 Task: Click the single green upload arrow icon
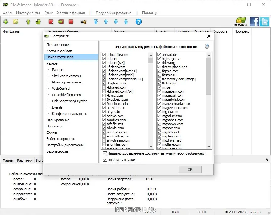click(x=28, y=22)
